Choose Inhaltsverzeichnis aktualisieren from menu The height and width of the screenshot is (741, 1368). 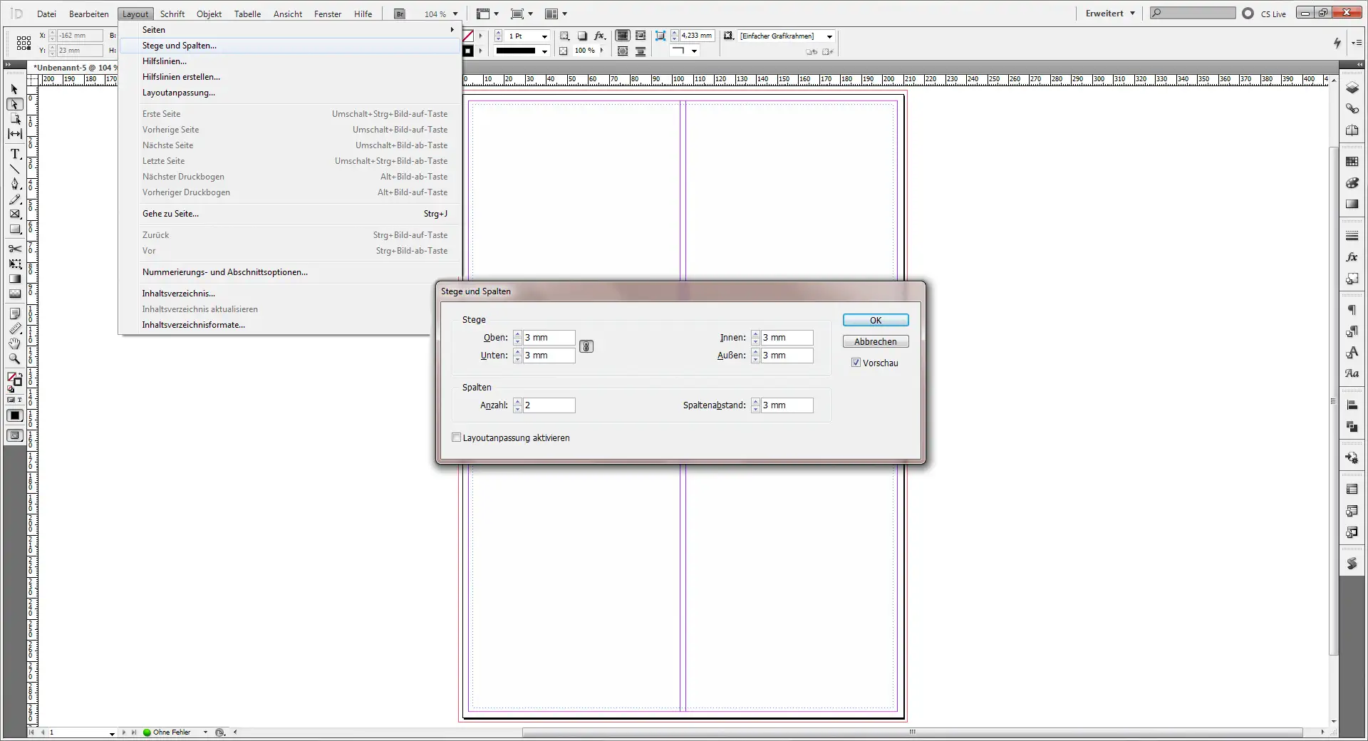[x=200, y=309]
